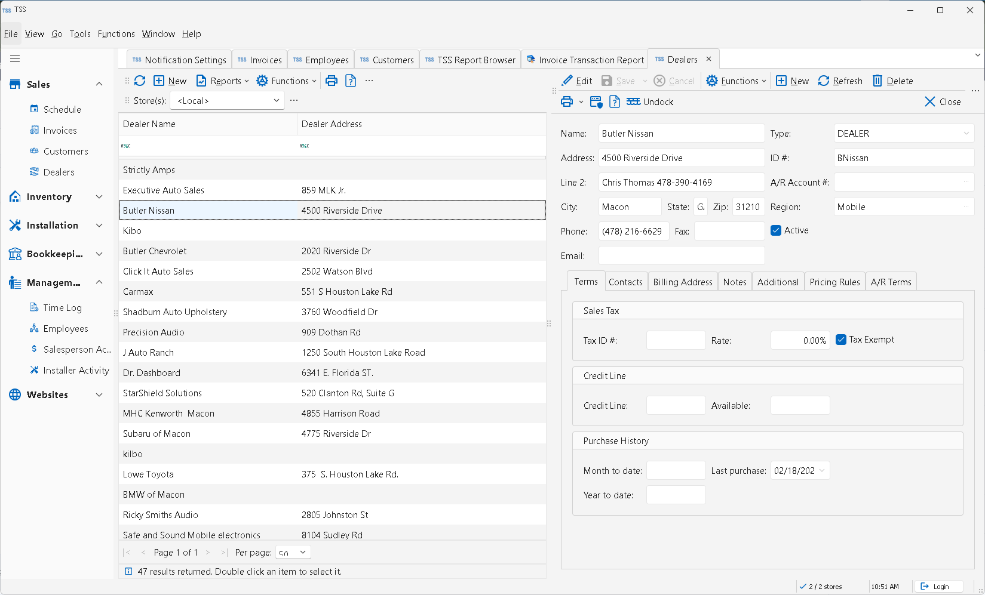Open the File menu
Viewport: 985px width, 595px height.
[11, 34]
